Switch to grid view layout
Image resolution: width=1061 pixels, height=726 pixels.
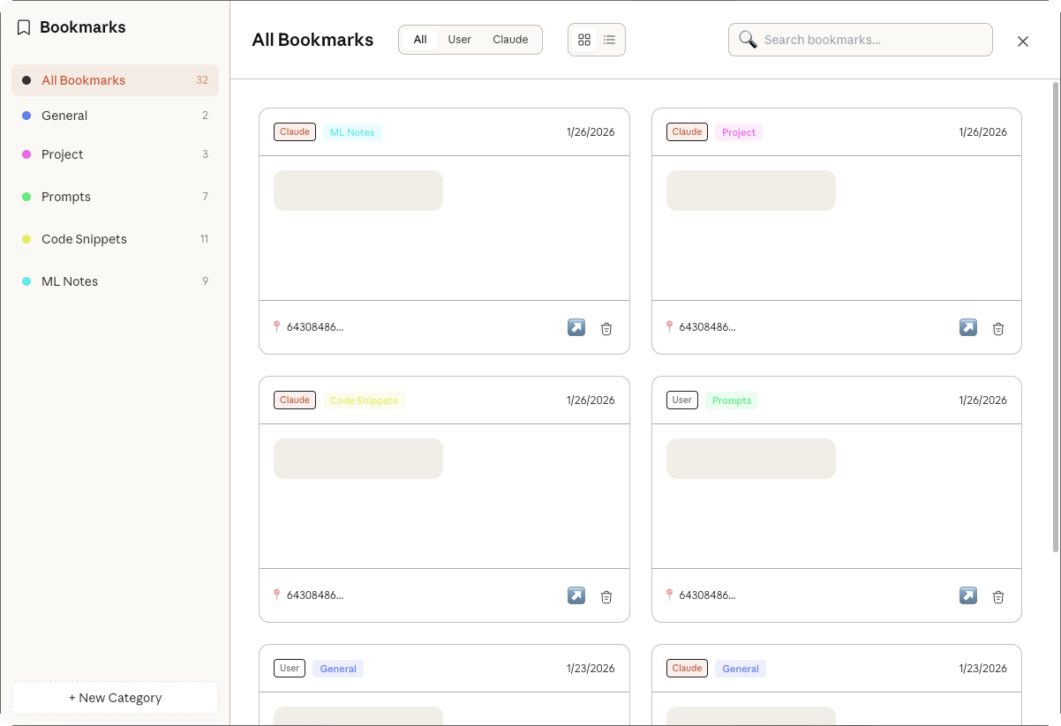(x=583, y=40)
